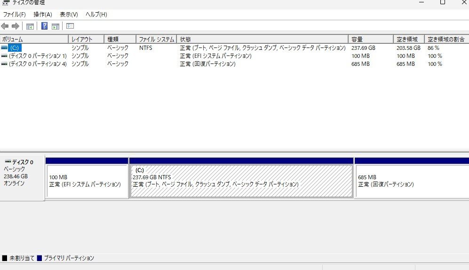Click the NTFS file system cell

point(146,48)
